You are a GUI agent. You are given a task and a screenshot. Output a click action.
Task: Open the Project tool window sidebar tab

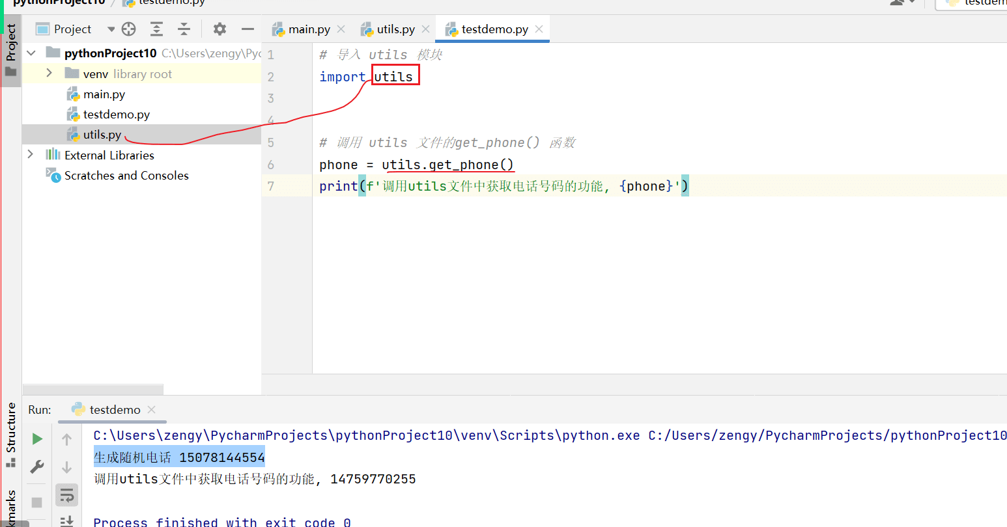coord(11,49)
